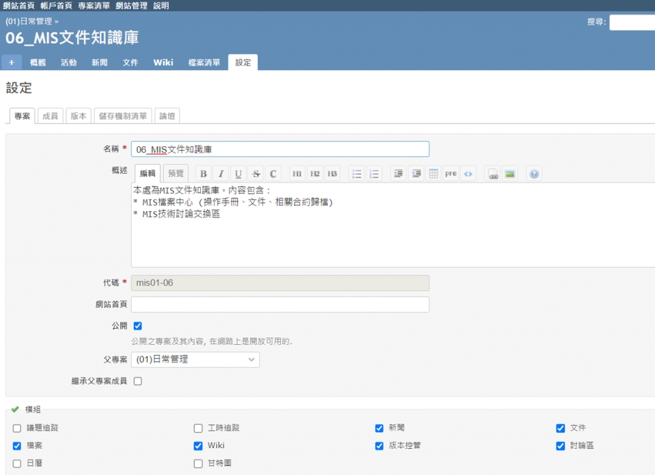Open the 檔案清單 project tab
The height and width of the screenshot is (475, 655).
(x=204, y=63)
